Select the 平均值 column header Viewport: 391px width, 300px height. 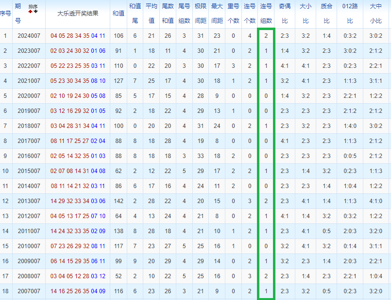tap(151, 14)
